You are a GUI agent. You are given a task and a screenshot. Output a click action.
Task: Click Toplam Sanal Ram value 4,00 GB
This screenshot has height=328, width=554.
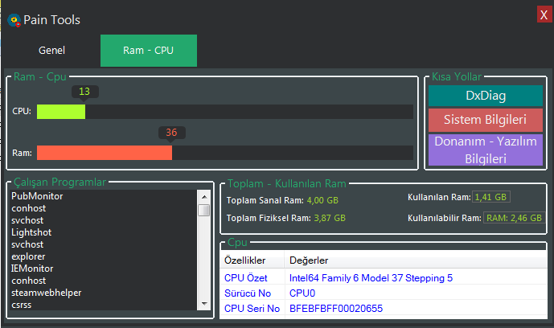[322, 200]
